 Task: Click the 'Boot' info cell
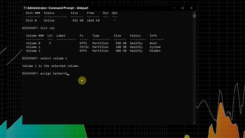pyautogui.click(x=153, y=43)
